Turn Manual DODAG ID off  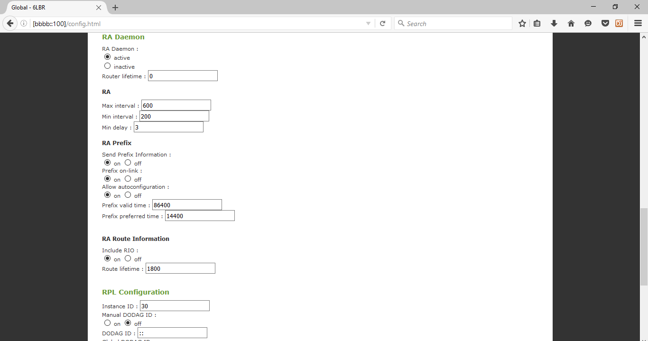coord(128,323)
